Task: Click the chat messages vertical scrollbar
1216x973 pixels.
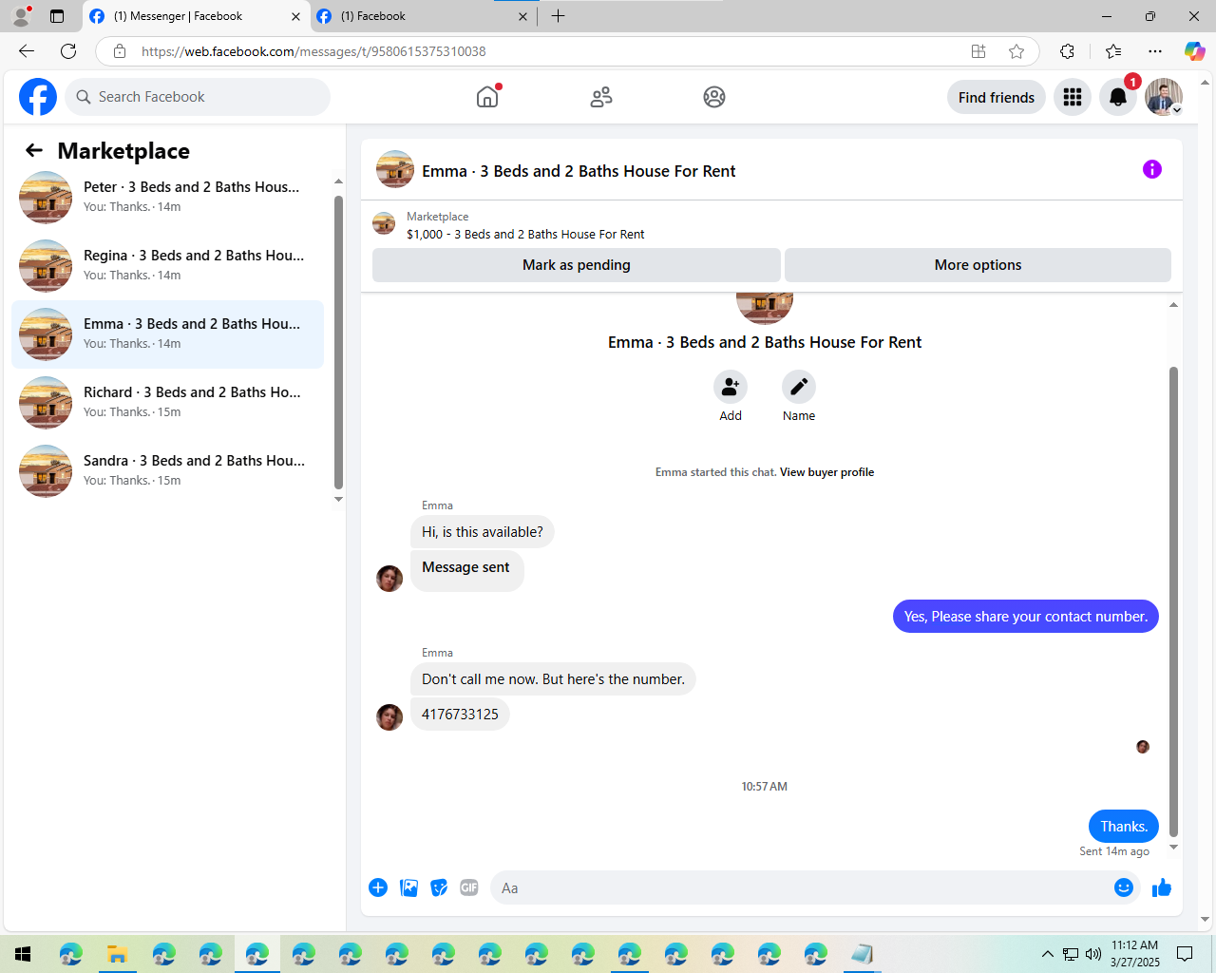Action: click(x=1173, y=601)
